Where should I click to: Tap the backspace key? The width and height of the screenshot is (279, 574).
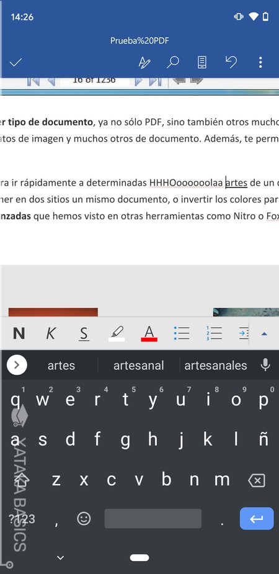(x=257, y=480)
